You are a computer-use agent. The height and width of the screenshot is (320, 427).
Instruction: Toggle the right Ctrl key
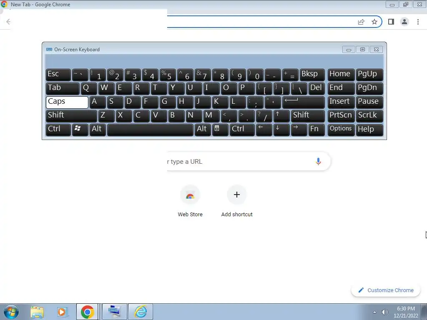click(242, 130)
